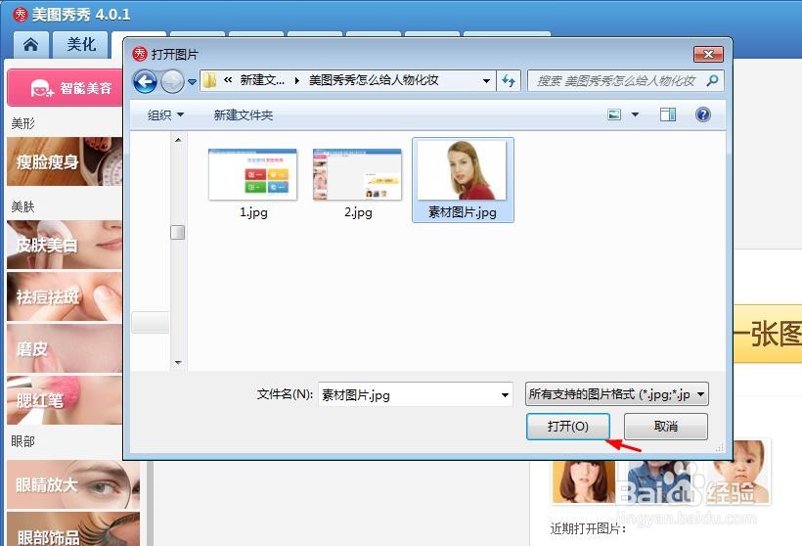
Task: Open the 皮肤美白 tool in 美图秀秀
Action: 65,245
